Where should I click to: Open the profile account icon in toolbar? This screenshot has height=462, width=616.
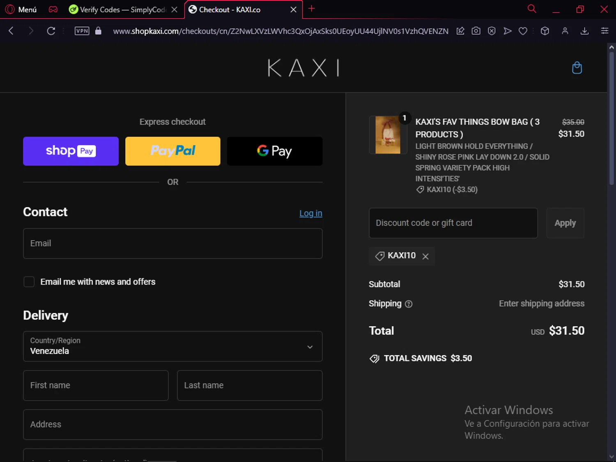(x=565, y=31)
